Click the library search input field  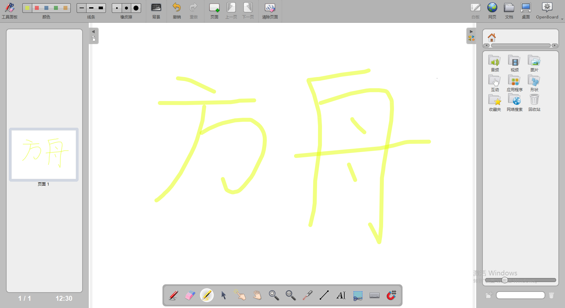coord(520,295)
